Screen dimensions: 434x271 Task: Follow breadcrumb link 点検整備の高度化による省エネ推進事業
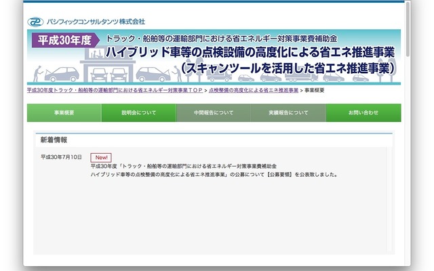254,90
